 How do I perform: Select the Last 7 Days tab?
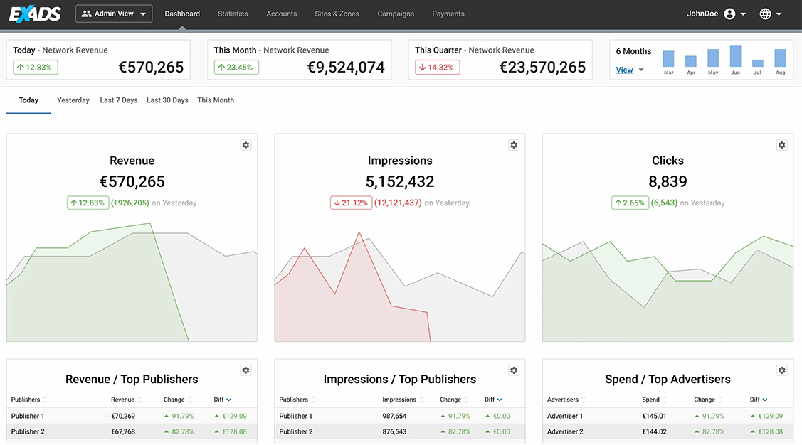click(118, 100)
